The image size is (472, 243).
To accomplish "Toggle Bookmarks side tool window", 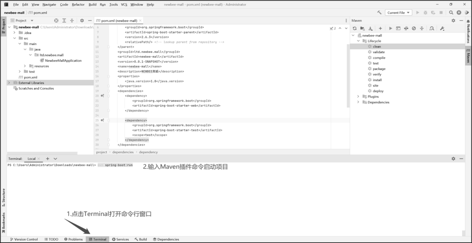I will click(x=3, y=223).
